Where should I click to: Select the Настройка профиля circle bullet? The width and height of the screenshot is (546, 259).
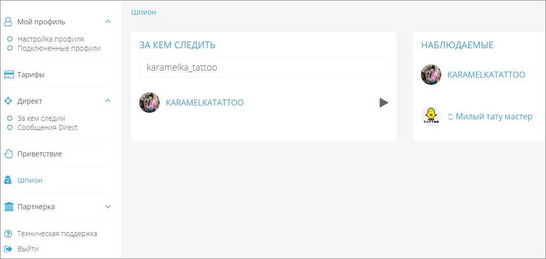click(10, 39)
